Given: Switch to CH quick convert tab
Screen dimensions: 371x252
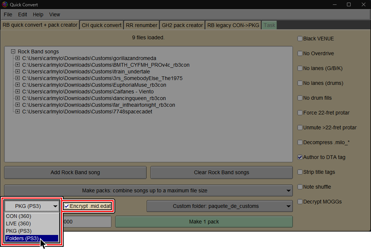Looking at the screenshot, I should pos(101,25).
